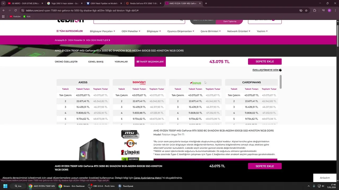Expand Bilgisayar Parçaları dropdown
Screen dimensions: 339x190
(x=102, y=31)
